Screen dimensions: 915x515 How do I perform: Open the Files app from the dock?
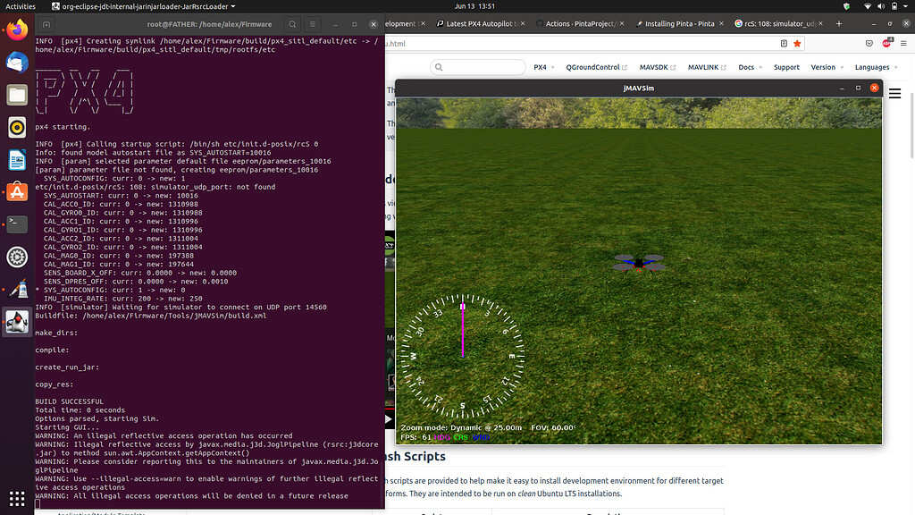(x=15, y=94)
